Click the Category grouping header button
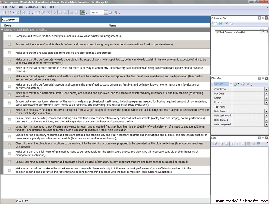 pos(10,20)
